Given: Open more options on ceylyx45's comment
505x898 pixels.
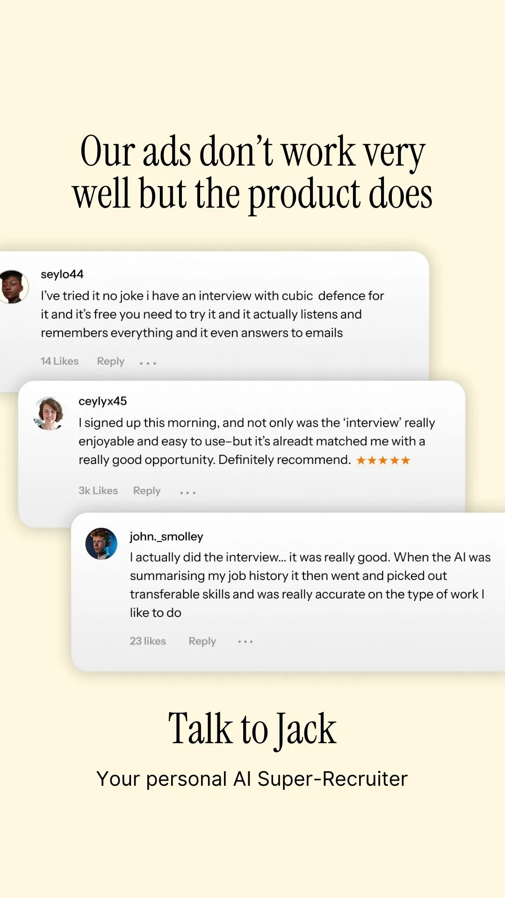Looking at the screenshot, I should (188, 492).
